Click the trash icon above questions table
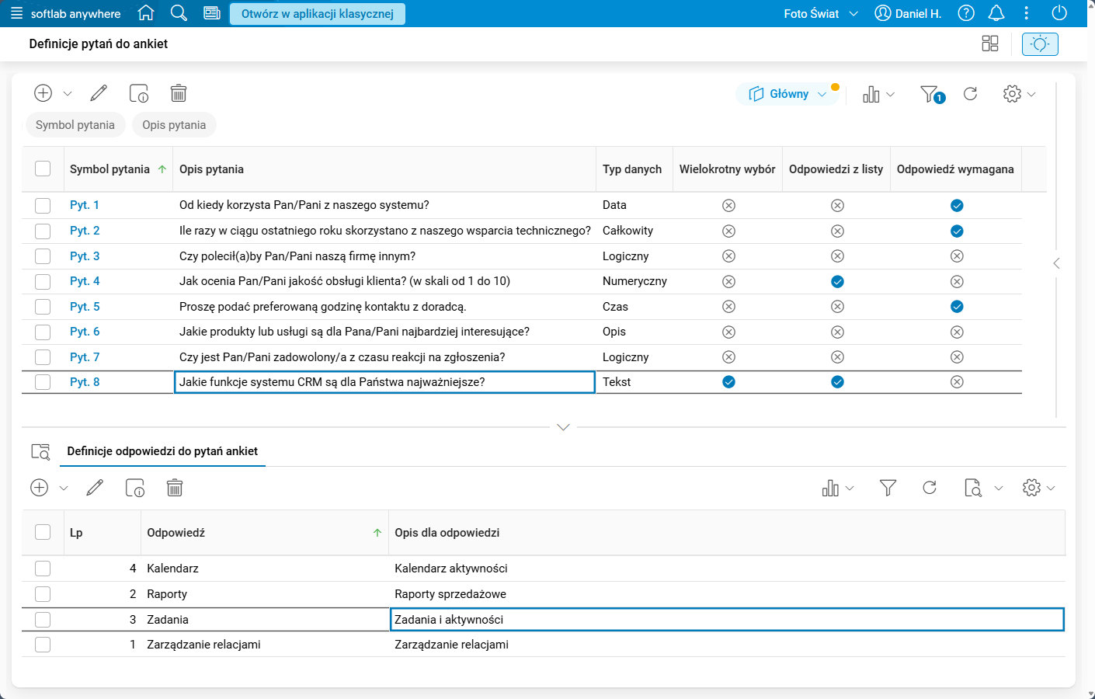The width and height of the screenshot is (1095, 699). click(179, 94)
